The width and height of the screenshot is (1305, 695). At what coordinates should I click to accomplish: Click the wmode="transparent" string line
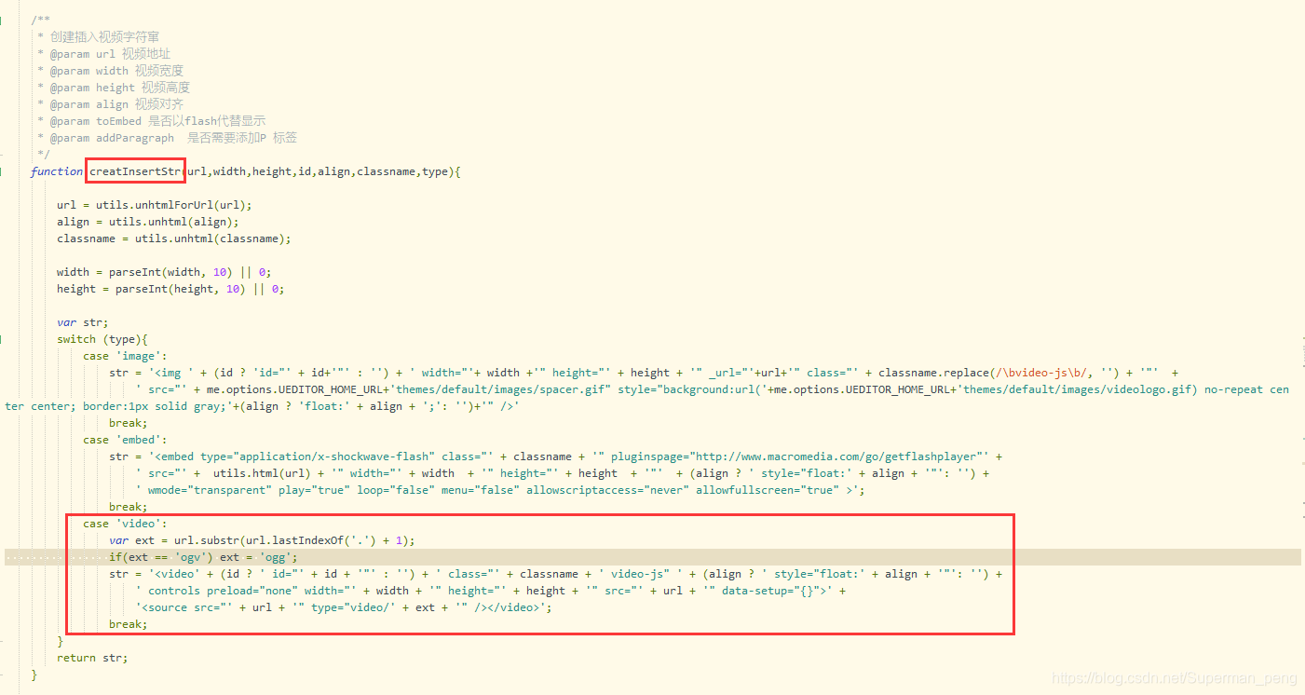(x=500, y=490)
